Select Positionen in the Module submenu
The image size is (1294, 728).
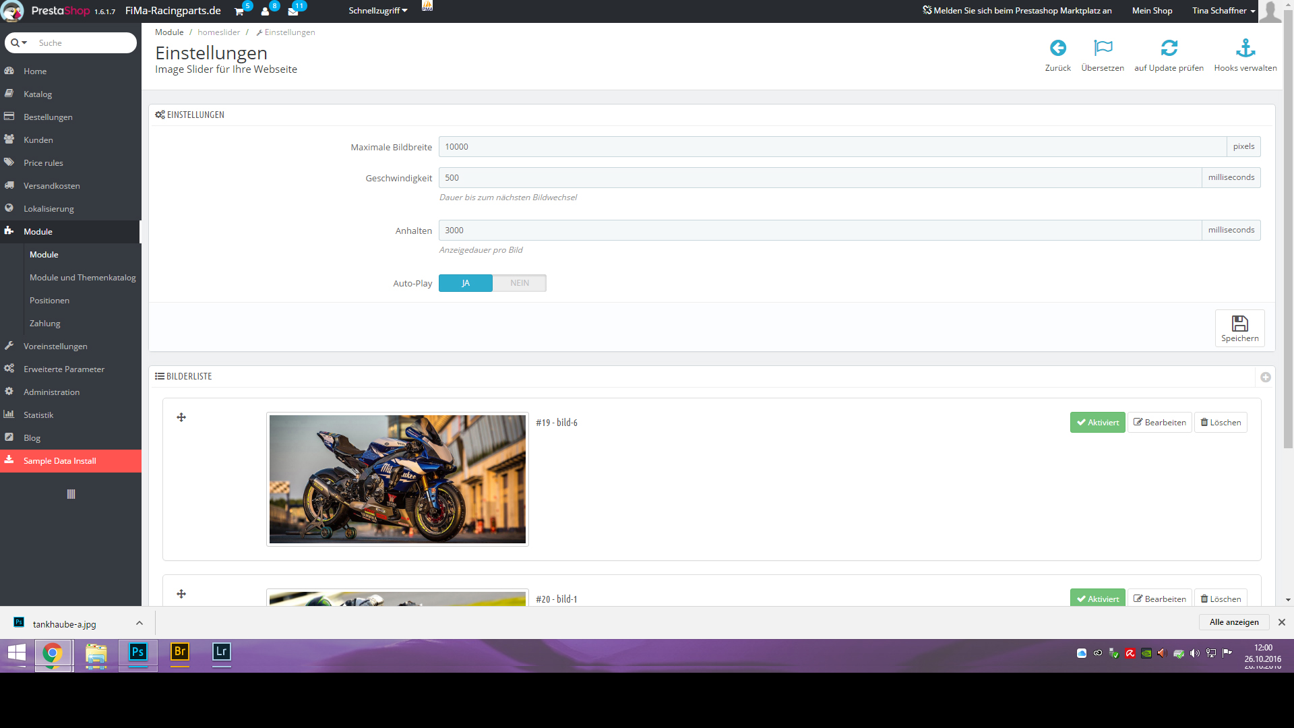click(x=49, y=301)
